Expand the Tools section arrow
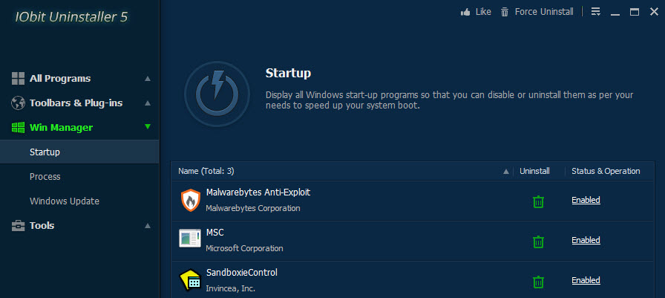This screenshot has height=298, width=665. [x=148, y=225]
